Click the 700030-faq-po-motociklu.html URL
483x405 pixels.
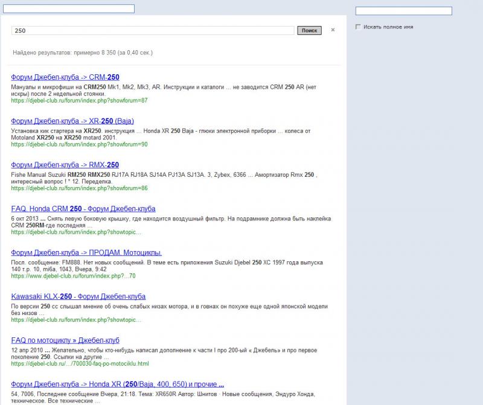(80, 364)
